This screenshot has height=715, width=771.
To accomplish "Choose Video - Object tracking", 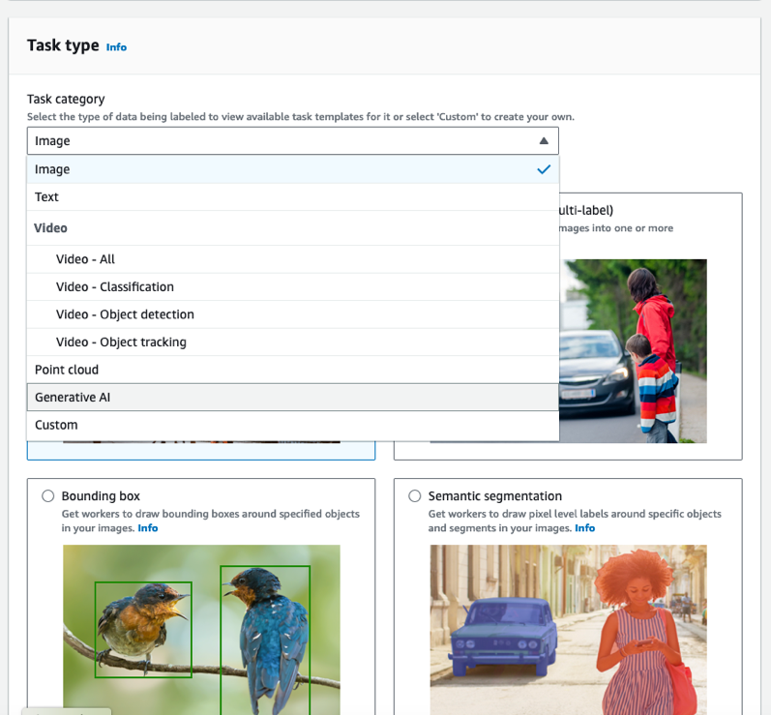I will click(x=292, y=342).
